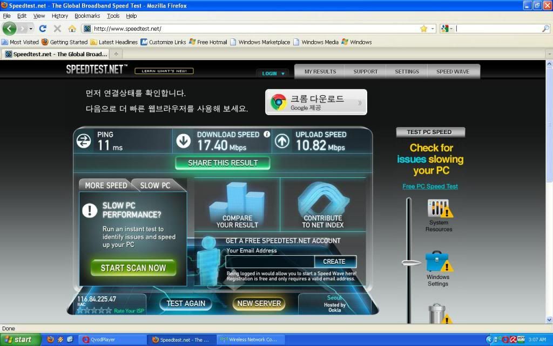
Task: Bookmark this page with the star icon
Action: point(423,29)
